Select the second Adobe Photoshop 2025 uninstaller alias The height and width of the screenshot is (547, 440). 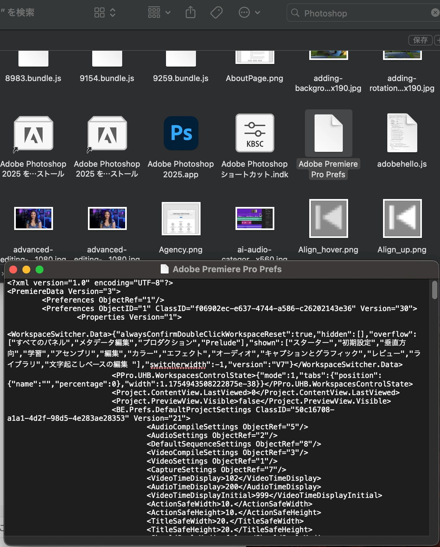click(107, 134)
